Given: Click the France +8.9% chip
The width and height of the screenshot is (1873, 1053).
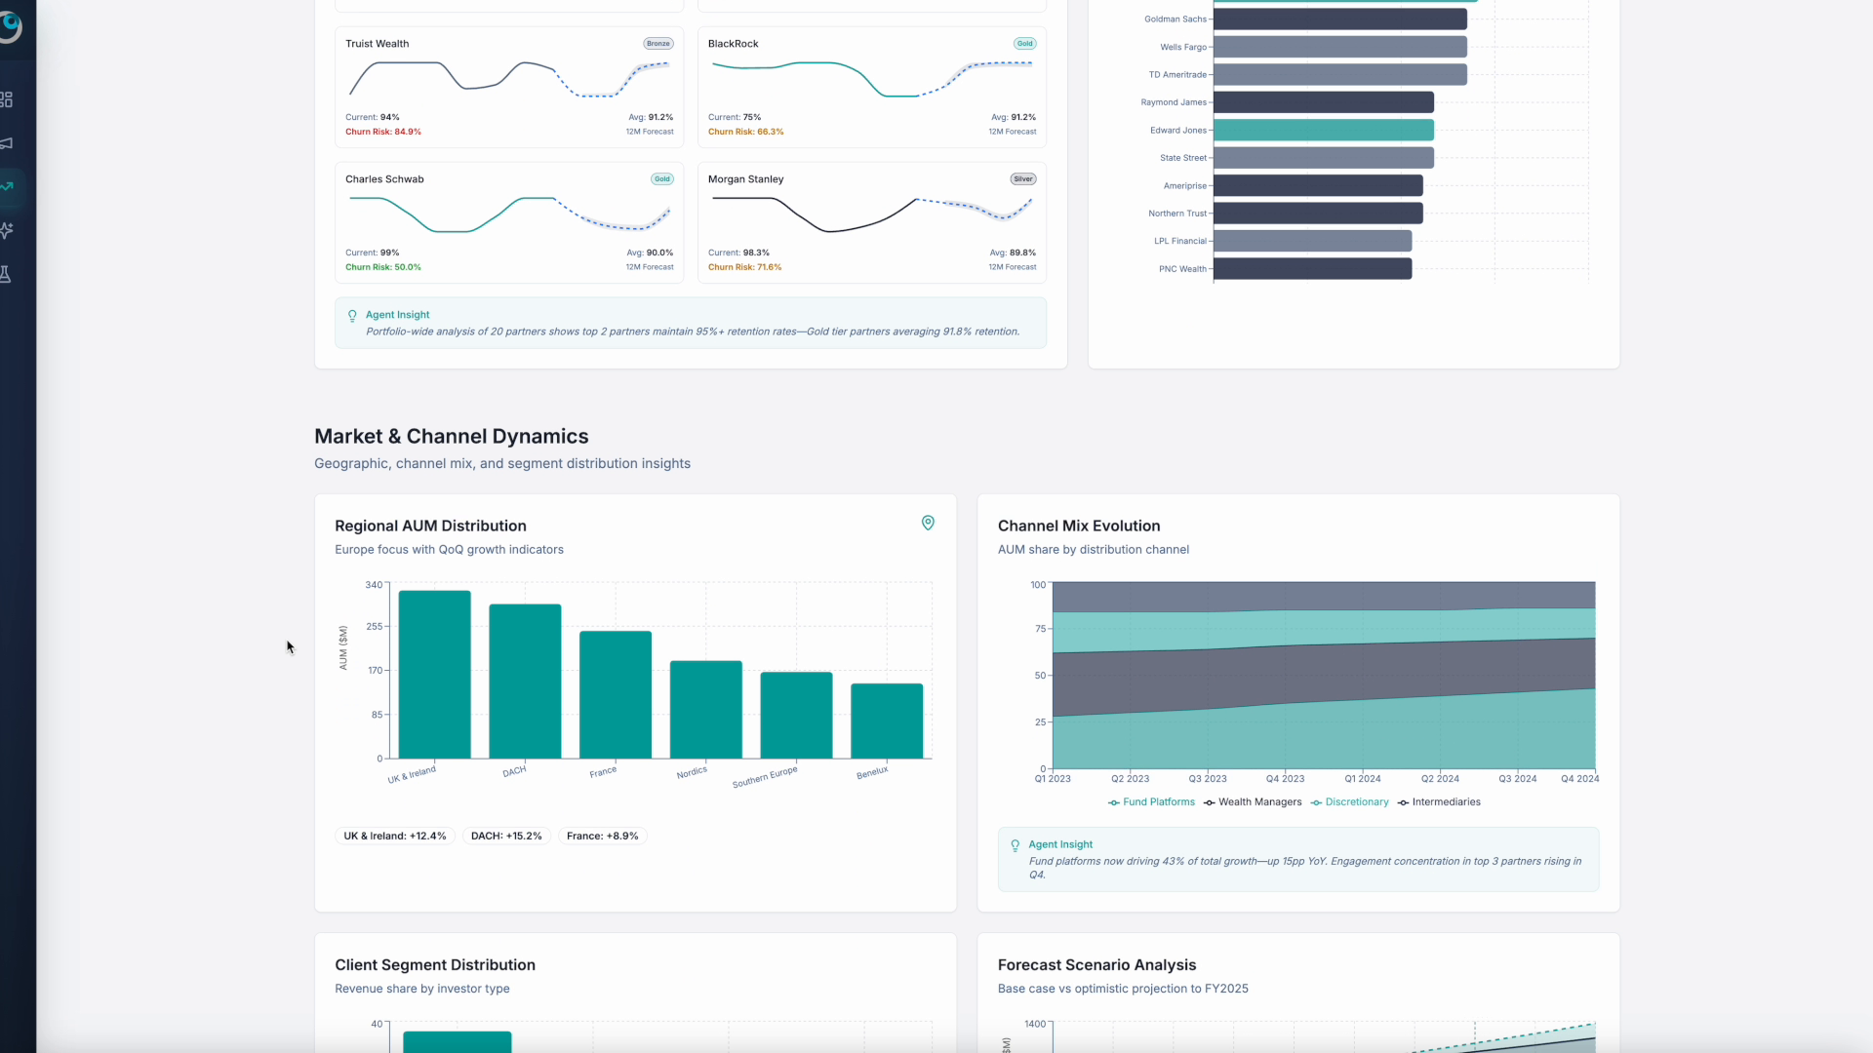Looking at the screenshot, I should pyautogui.click(x=602, y=837).
